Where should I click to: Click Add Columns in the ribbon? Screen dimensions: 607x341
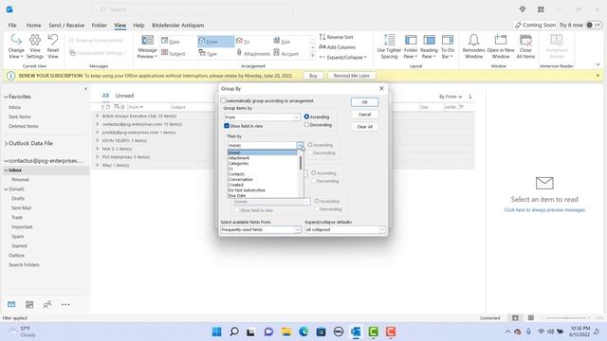coord(338,47)
